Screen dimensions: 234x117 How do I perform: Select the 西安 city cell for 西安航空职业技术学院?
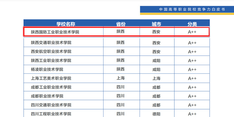click(156, 52)
